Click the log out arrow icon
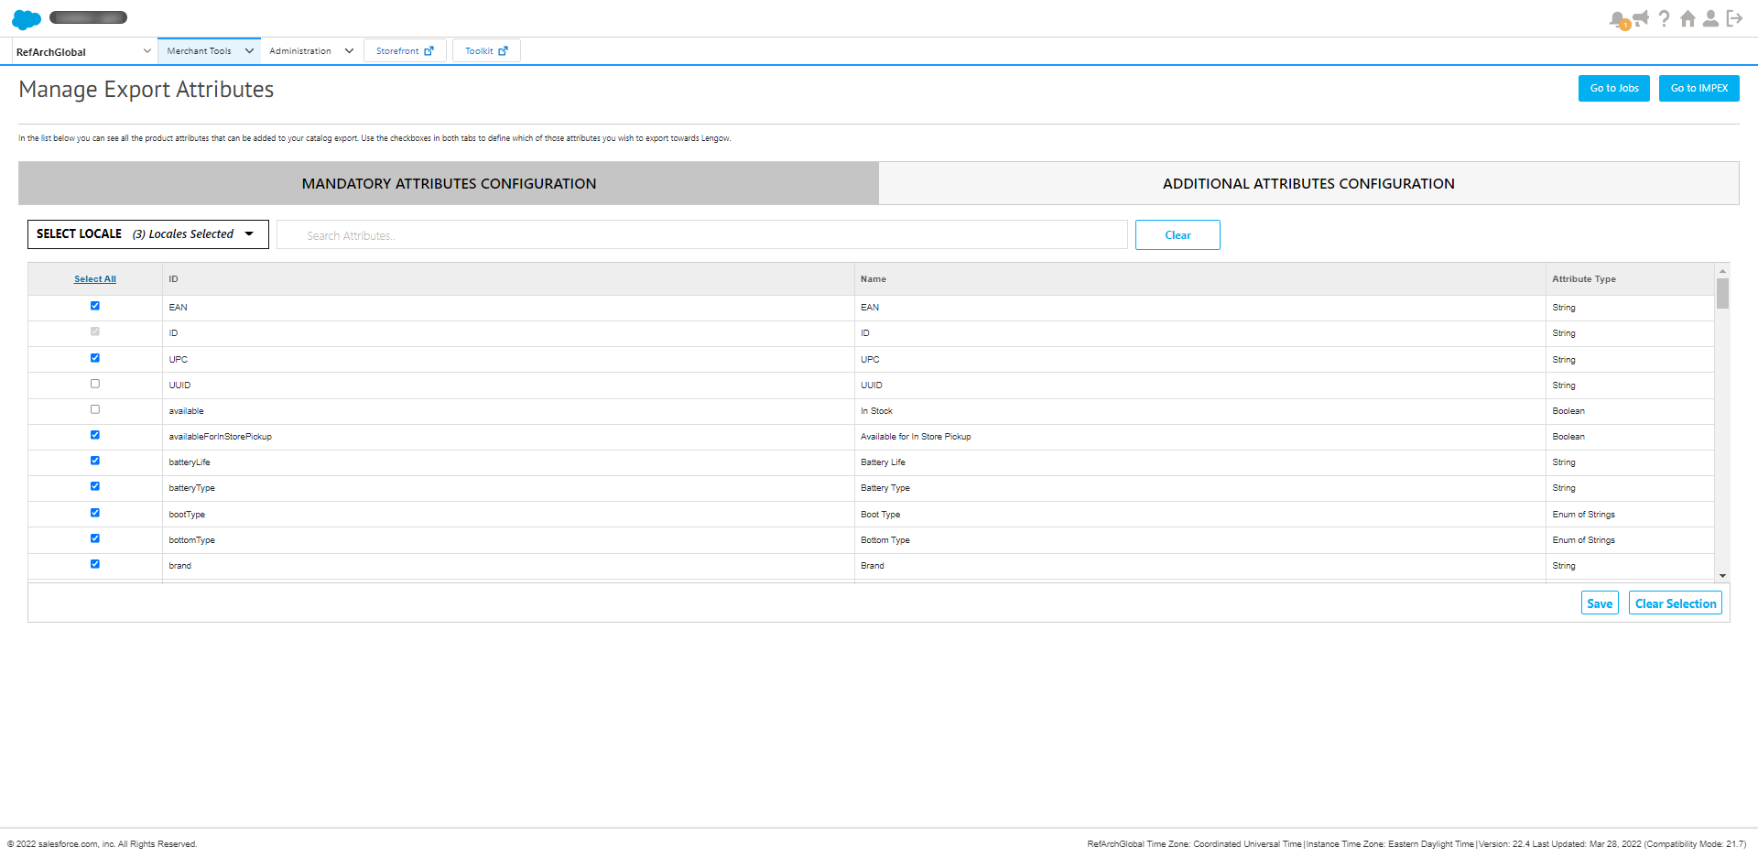The height and width of the screenshot is (858, 1758). coord(1734,18)
